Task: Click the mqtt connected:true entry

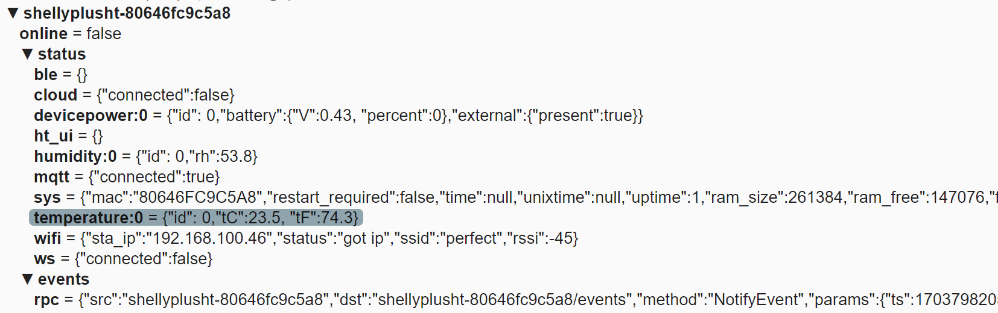Action: tap(127, 177)
